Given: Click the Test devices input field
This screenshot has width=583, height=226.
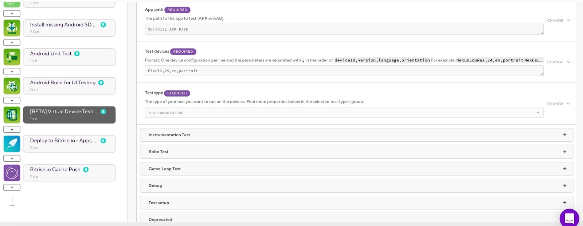Looking at the screenshot, I should (x=344, y=71).
